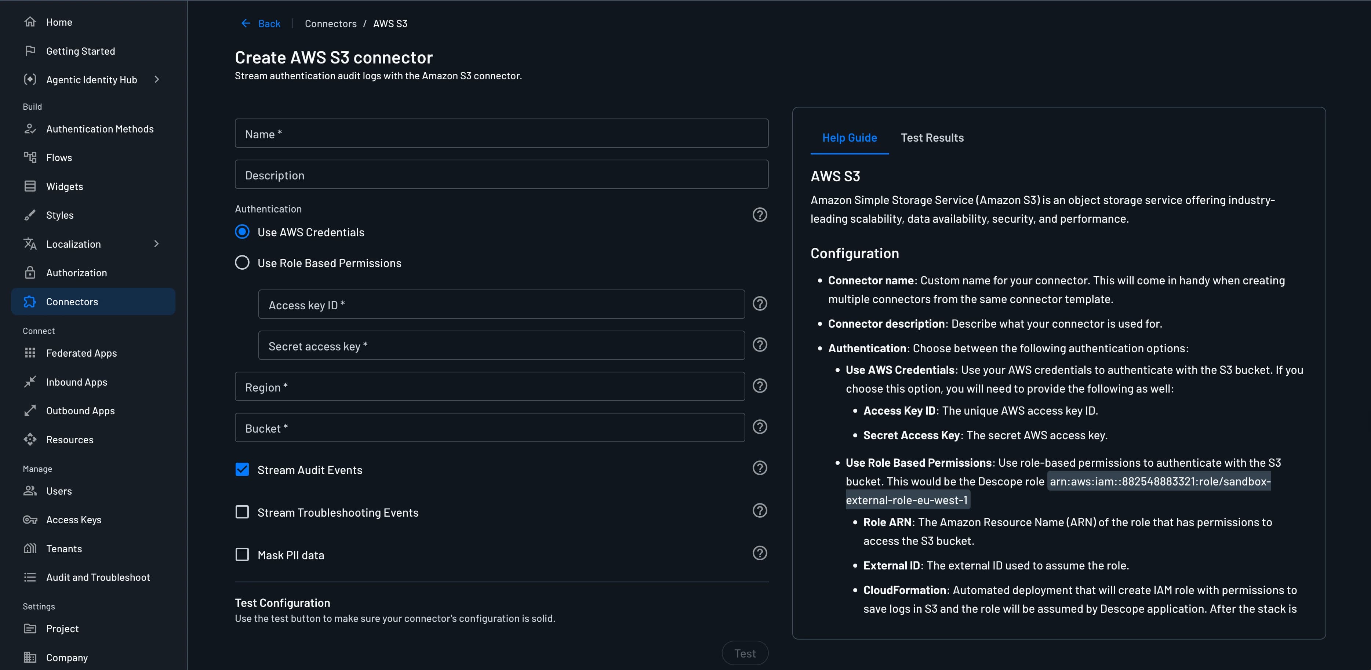Click the Secret access key input field

click(x=501, y=345)
